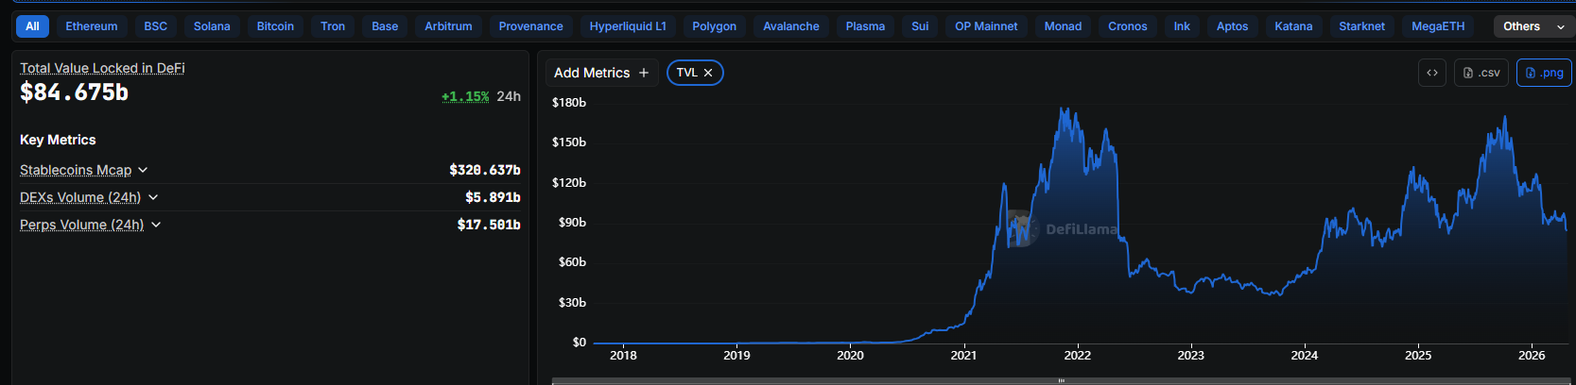View the Cronos chain

(1128, 26)
